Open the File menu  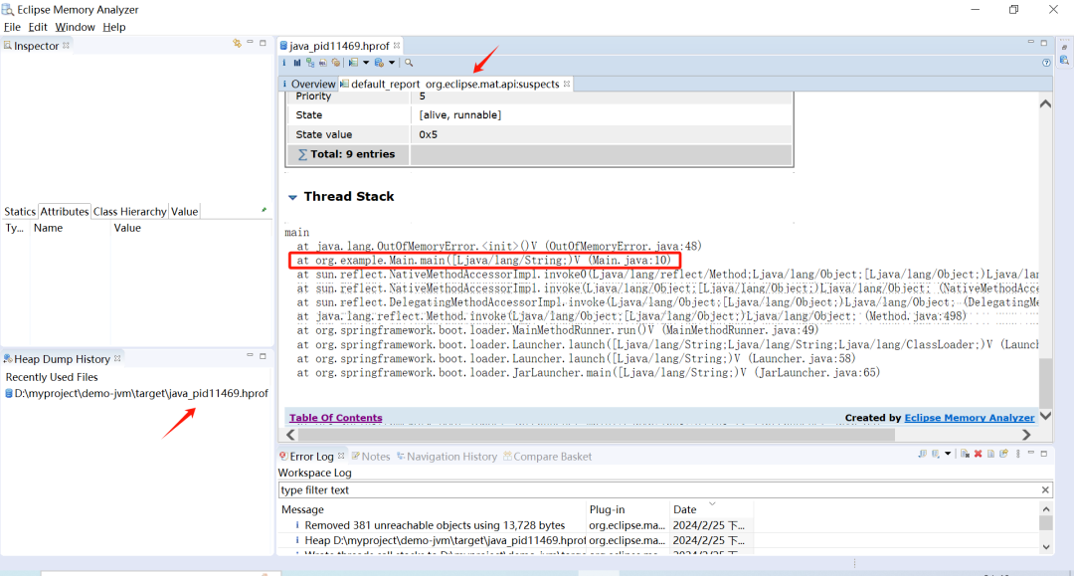(12, 27)
